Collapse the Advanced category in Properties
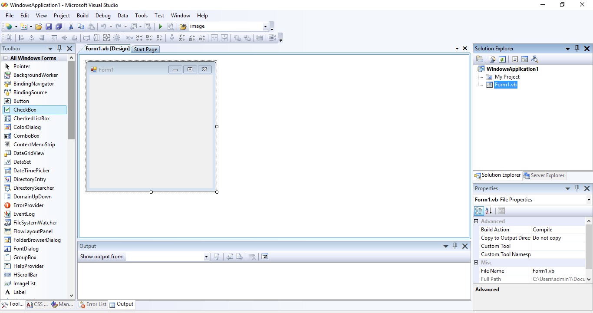Screen dimensions: 593x313 [x=476, y=221]
